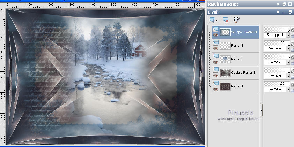Pin the Risultato script panel
The image size is (294, 147).
coord(278,4)
